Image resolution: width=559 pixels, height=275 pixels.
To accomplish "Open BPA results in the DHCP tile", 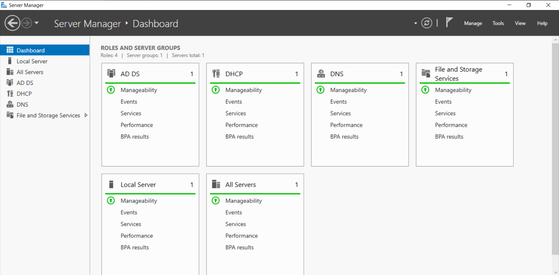I will (239, 137).
